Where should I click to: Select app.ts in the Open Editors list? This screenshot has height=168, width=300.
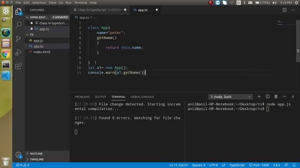click(x=47, y=29)
